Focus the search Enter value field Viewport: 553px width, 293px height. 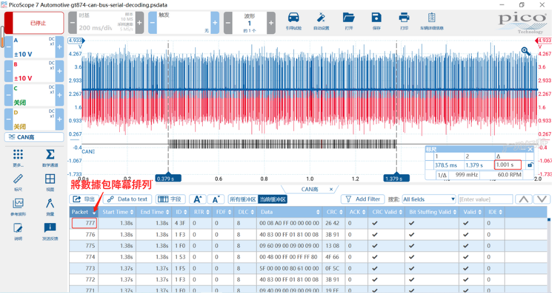point(485,199)
